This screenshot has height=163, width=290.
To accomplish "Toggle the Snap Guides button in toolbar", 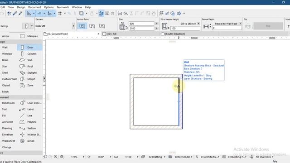I will tap(39, 13).
